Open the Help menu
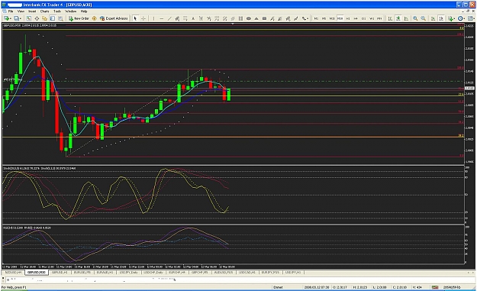This screenshot has height=291, width=477. [84, 11]
